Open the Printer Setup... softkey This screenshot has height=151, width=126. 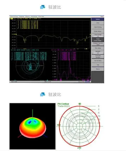pyautogui.click(x=98, y=31)
